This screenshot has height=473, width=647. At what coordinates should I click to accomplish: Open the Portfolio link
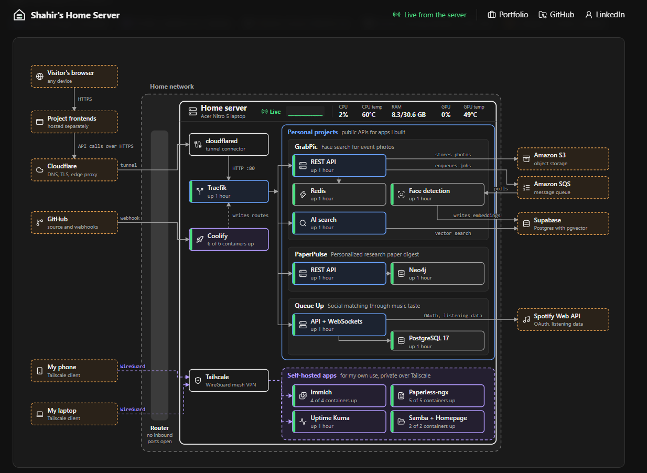click(x=508, y=15)
